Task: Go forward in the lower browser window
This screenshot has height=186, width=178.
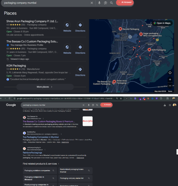Action: [x=5, y=98]
